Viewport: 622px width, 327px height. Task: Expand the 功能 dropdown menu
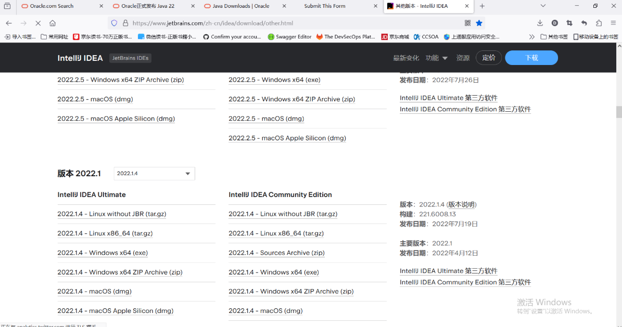436,58
